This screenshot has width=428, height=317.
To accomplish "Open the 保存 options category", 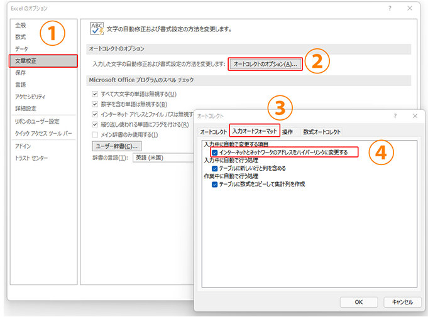I will [x=21, y=73].
